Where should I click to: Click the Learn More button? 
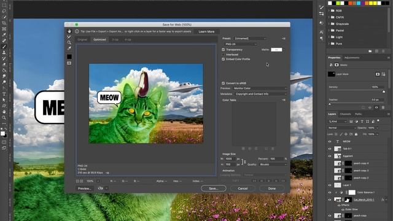[206, 31]
